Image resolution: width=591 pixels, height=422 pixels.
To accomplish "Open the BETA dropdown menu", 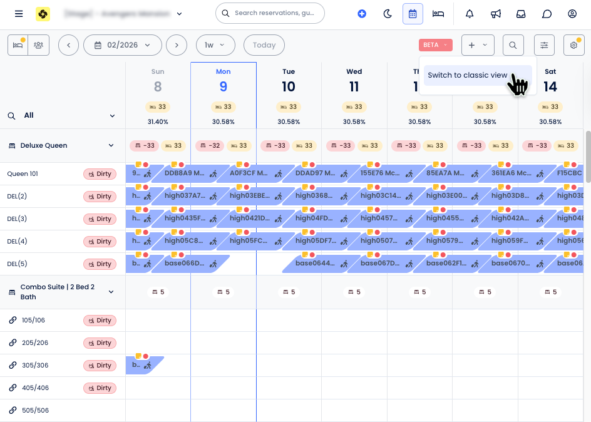I will coord(435,45).
